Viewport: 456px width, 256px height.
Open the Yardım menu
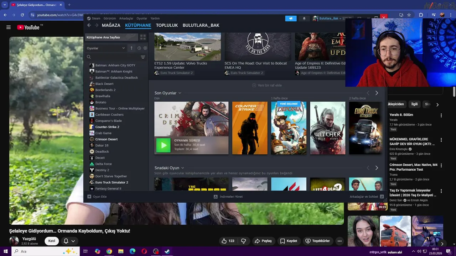click(x=155, y=18)
